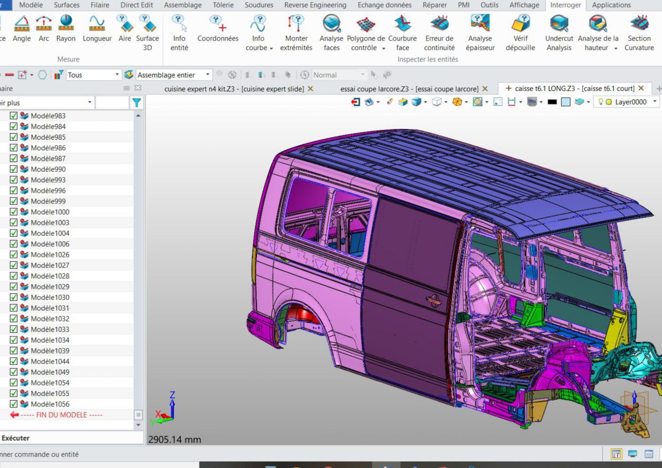Click the light blue color swatch
This screenshot has width=662, height=468.
pos(566,102)
